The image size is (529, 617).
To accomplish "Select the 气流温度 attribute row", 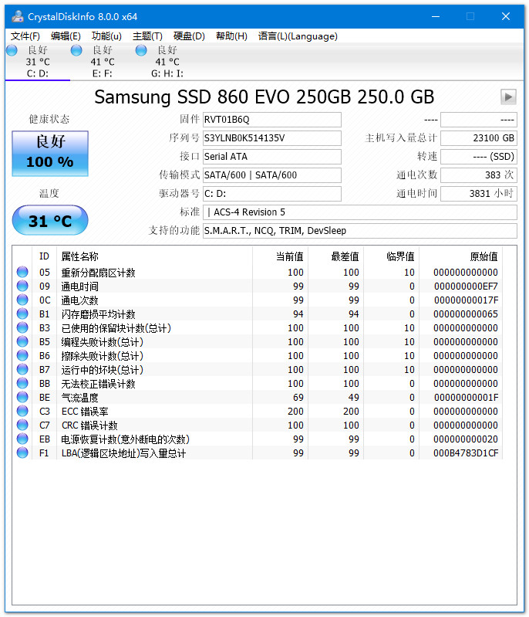I will [259, 398].
